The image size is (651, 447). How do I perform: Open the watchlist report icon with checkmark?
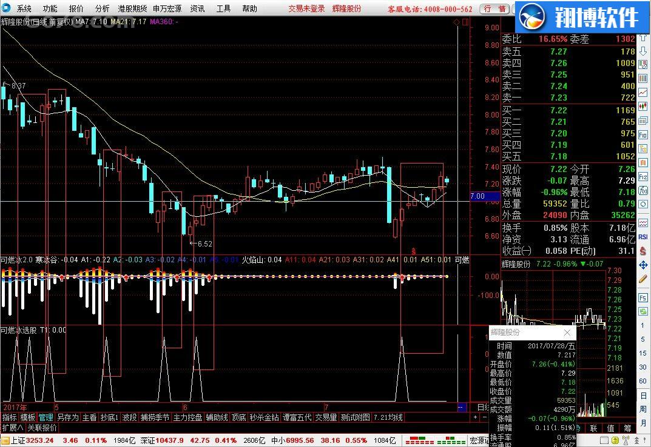(643, 64)
